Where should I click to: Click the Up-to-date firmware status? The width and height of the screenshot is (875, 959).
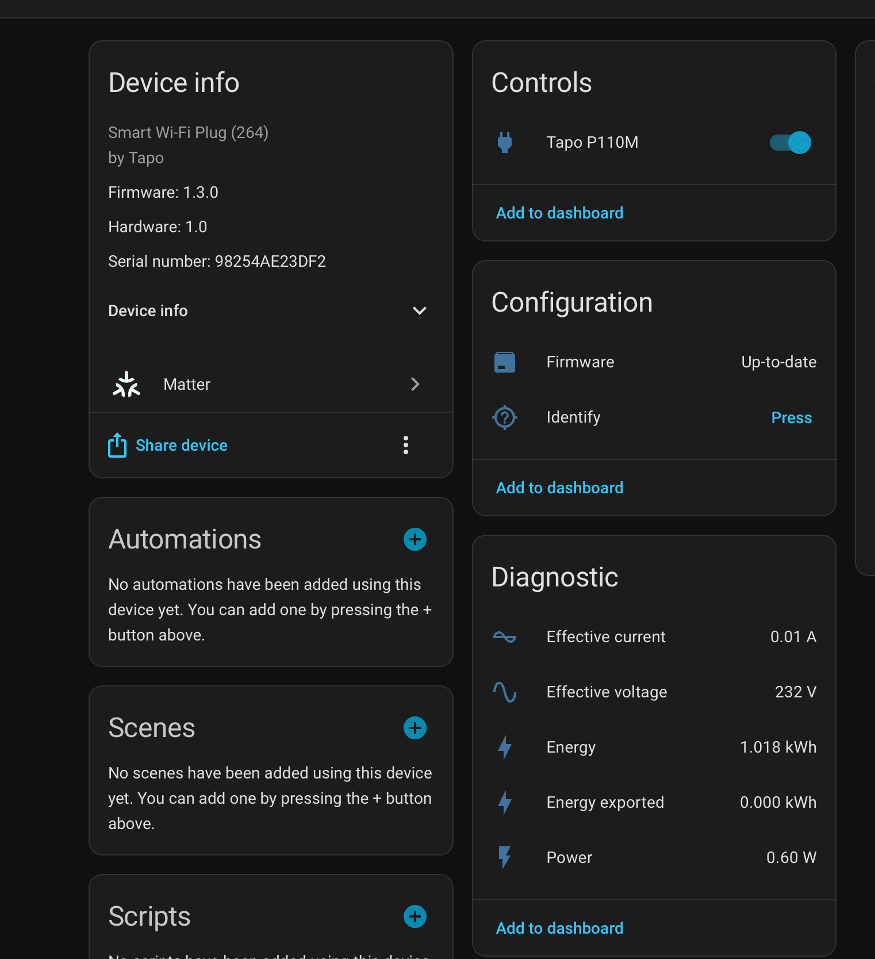coord(779,362)
